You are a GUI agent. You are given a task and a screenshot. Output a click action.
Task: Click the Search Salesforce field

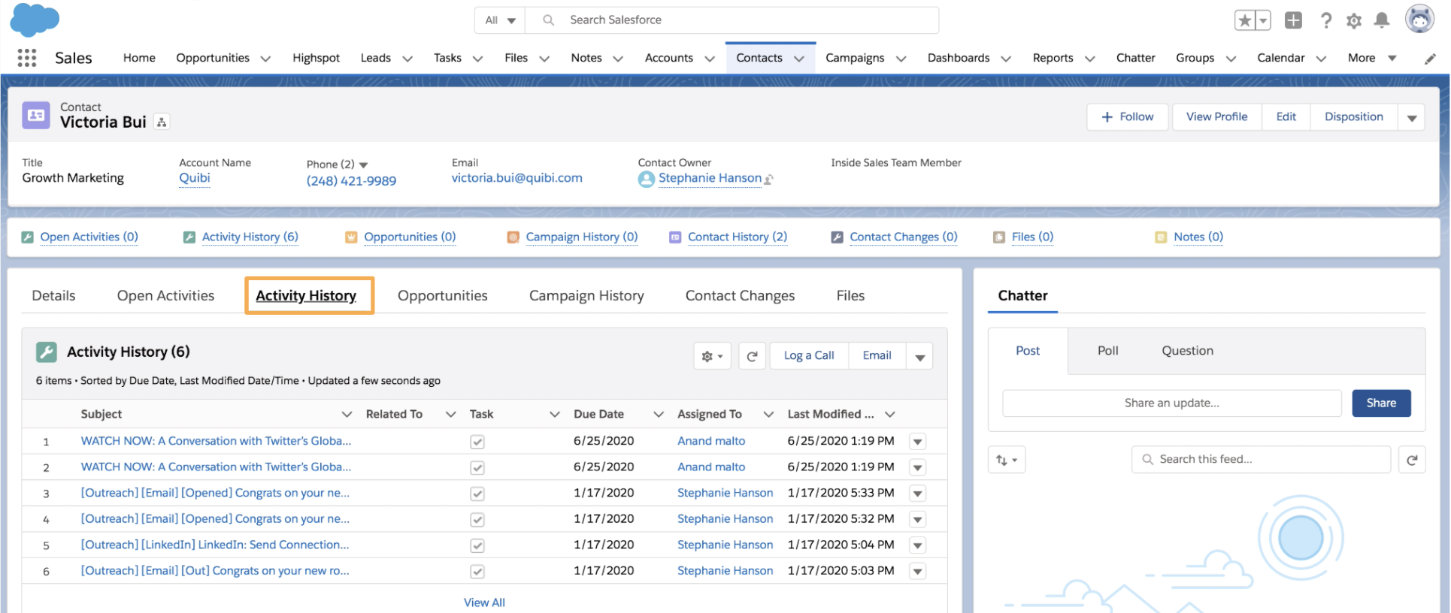tap(732, 20)
